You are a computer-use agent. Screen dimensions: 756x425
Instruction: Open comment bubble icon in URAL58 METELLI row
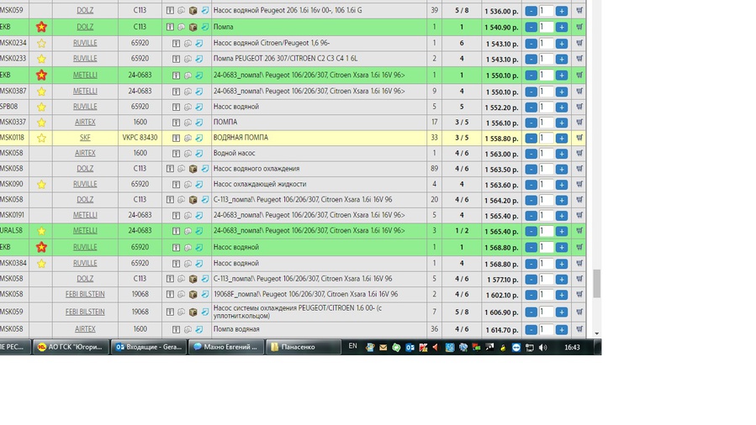click(188, 231)
